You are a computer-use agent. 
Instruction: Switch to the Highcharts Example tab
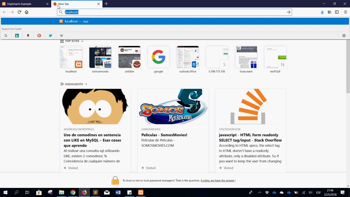[x=26, y=4]
